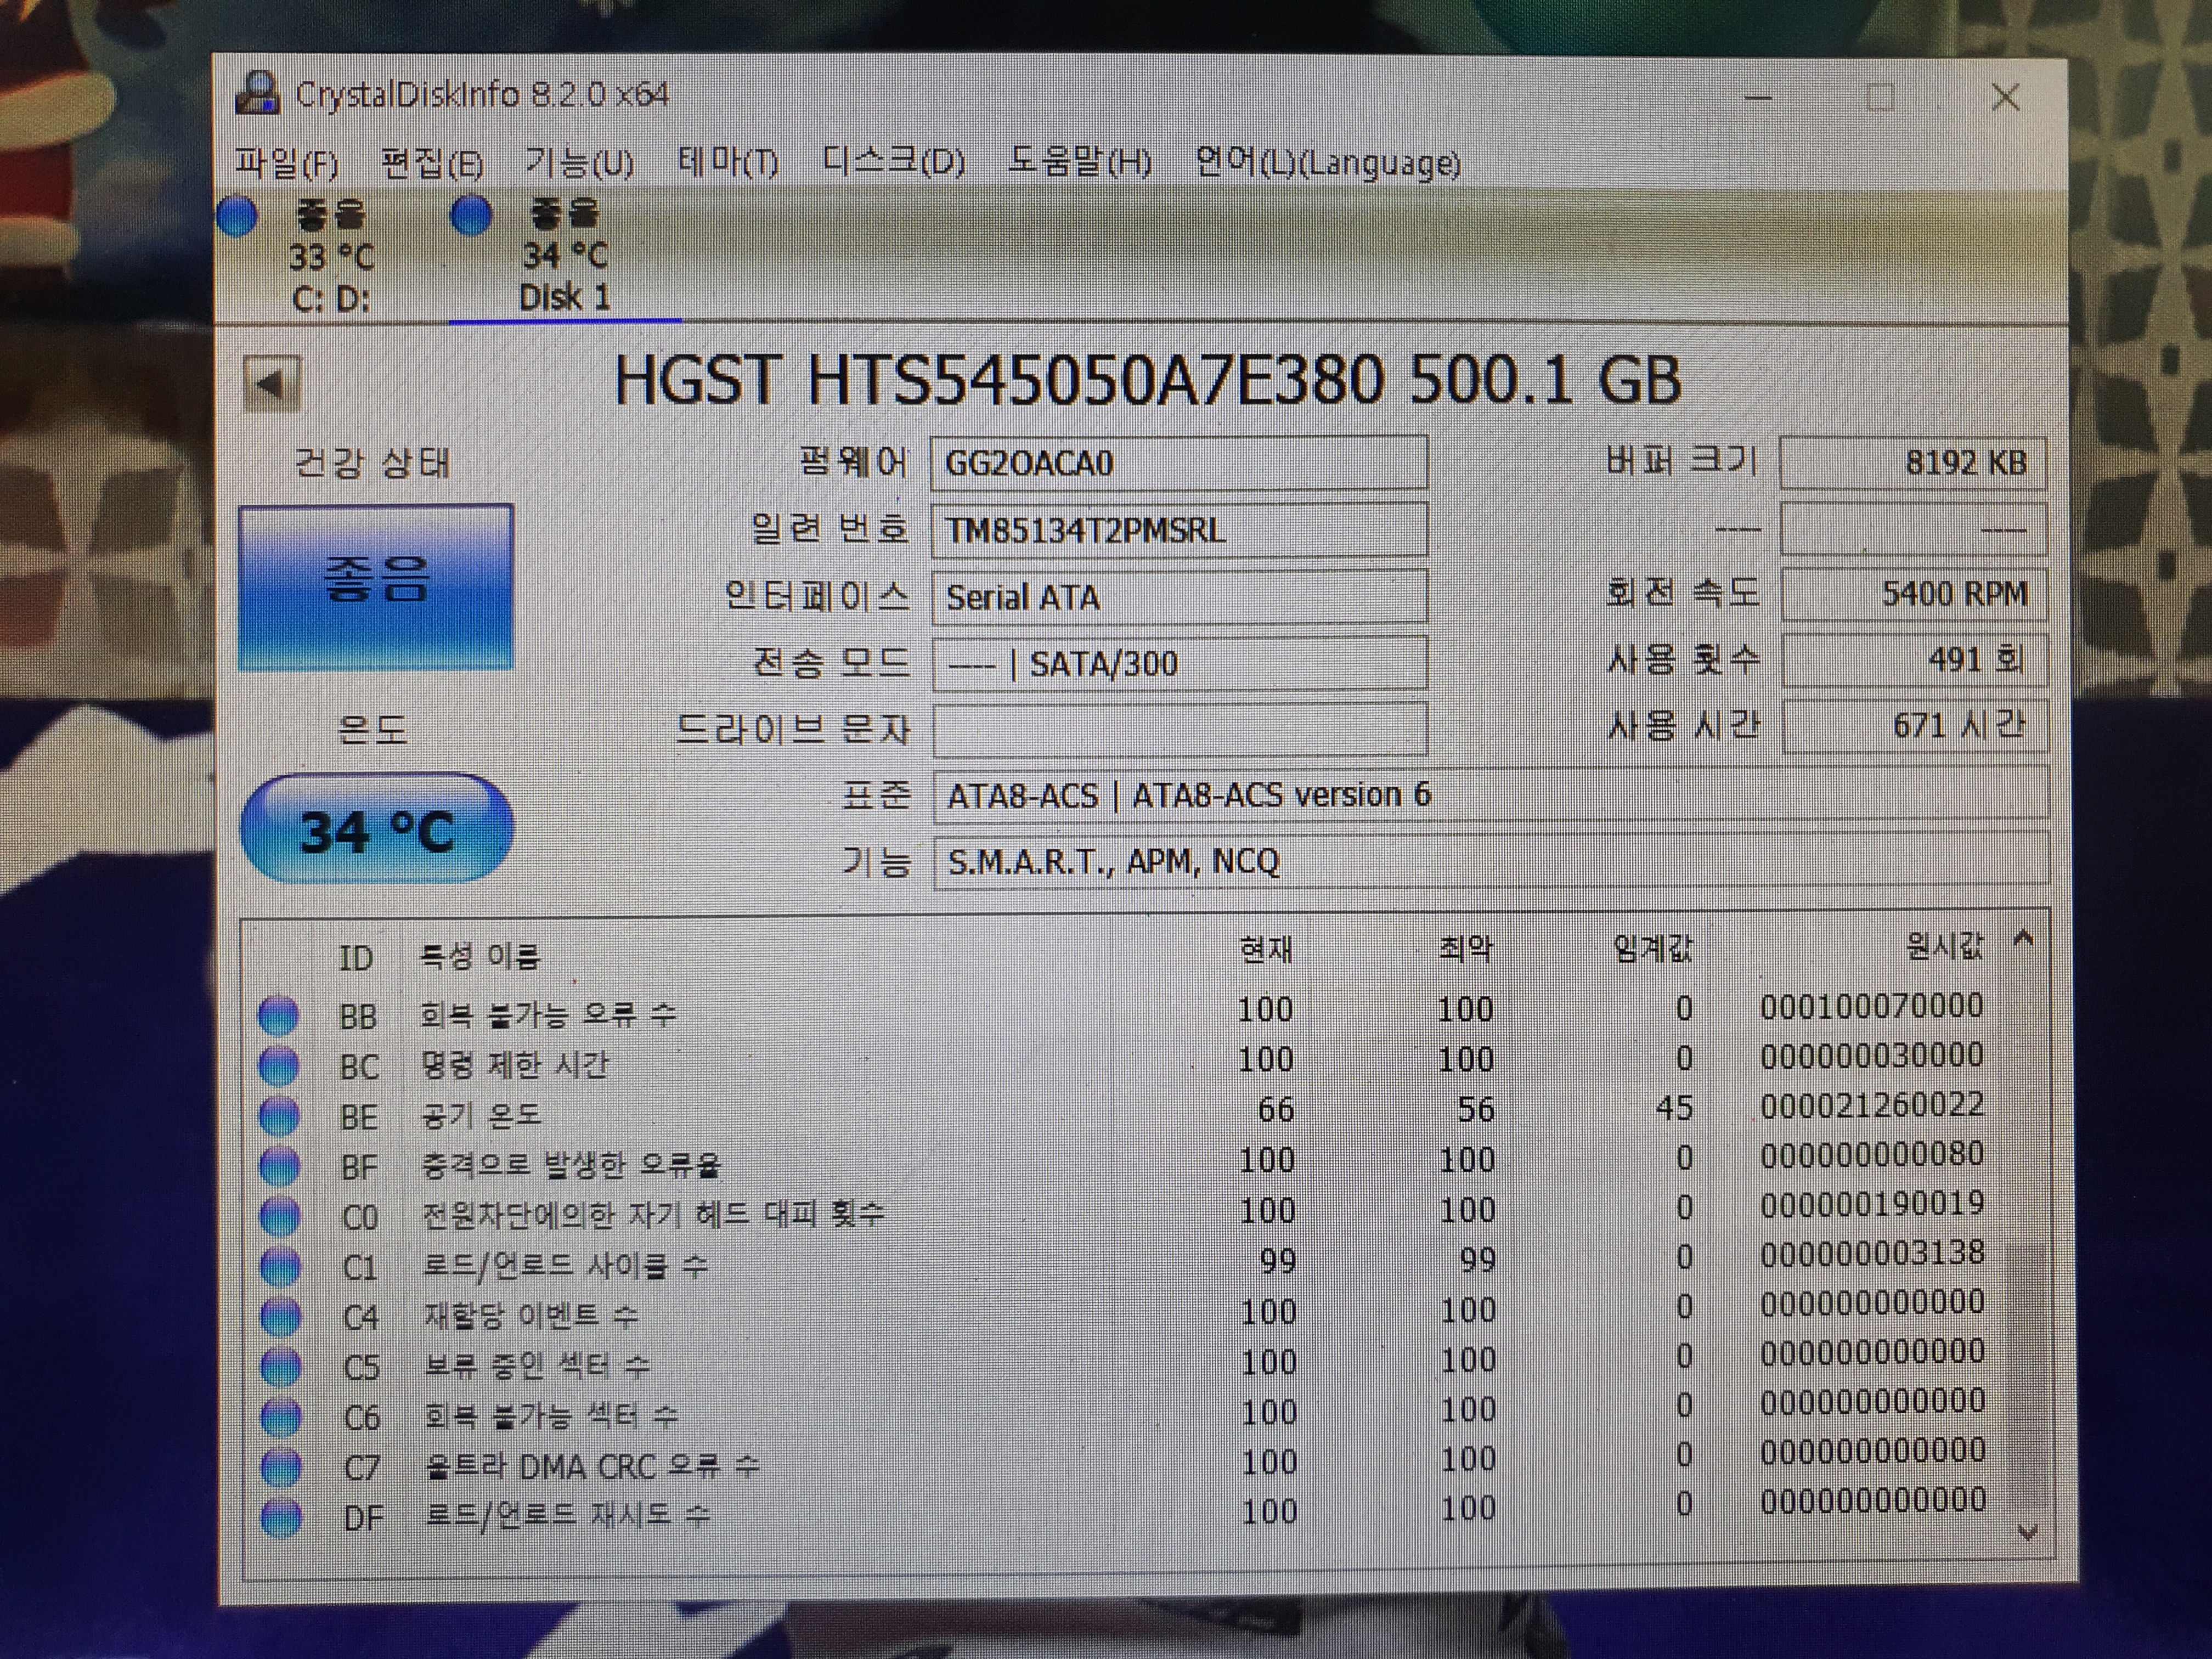Click the status circle for row C1

point(280,1266)
